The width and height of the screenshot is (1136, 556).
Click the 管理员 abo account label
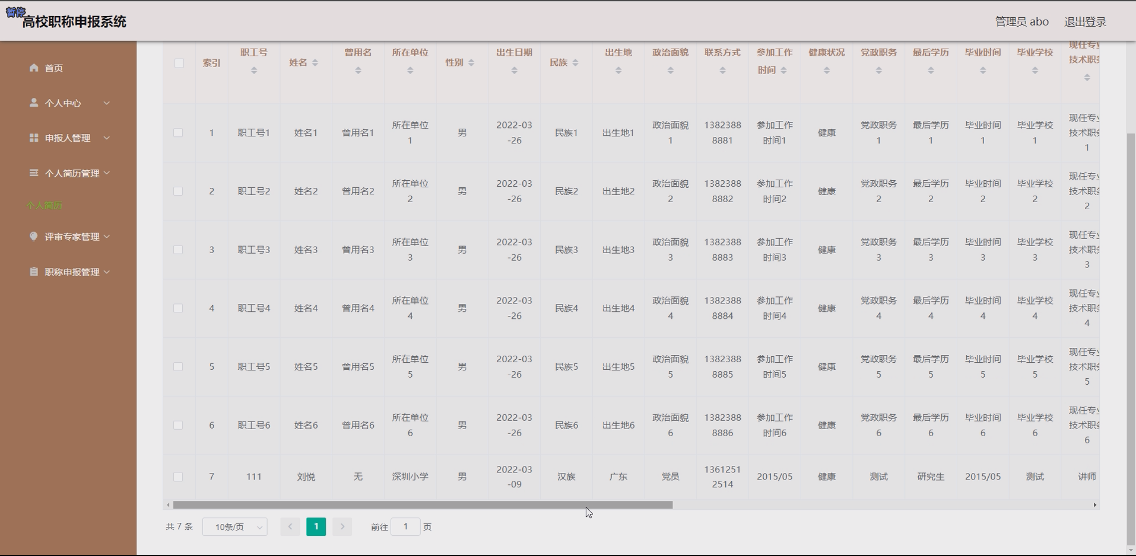click(x=1022, y=22)
